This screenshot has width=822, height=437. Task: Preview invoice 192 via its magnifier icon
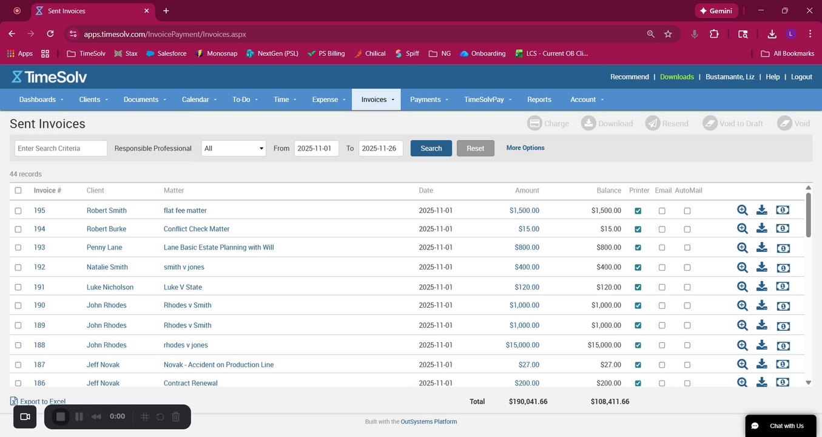pos(742,267)
